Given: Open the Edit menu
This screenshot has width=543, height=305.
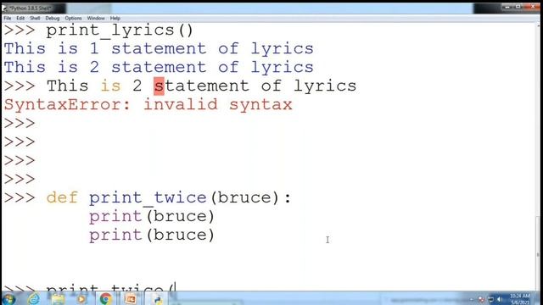Looking at the screenshot, I should 20,18.
